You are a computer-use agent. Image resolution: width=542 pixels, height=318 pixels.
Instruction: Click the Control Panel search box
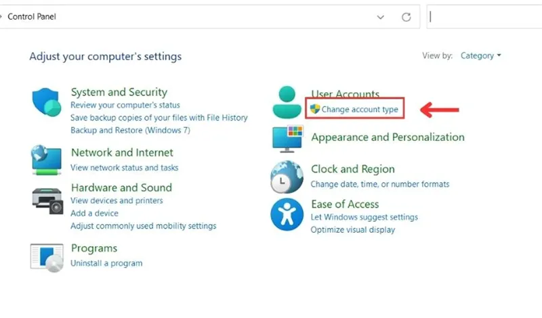[x=484, y=16]
